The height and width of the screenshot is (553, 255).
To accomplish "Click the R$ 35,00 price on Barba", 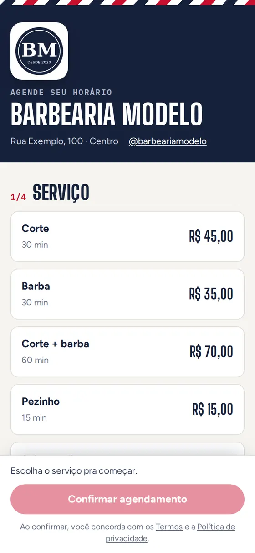I will point(211,294).
